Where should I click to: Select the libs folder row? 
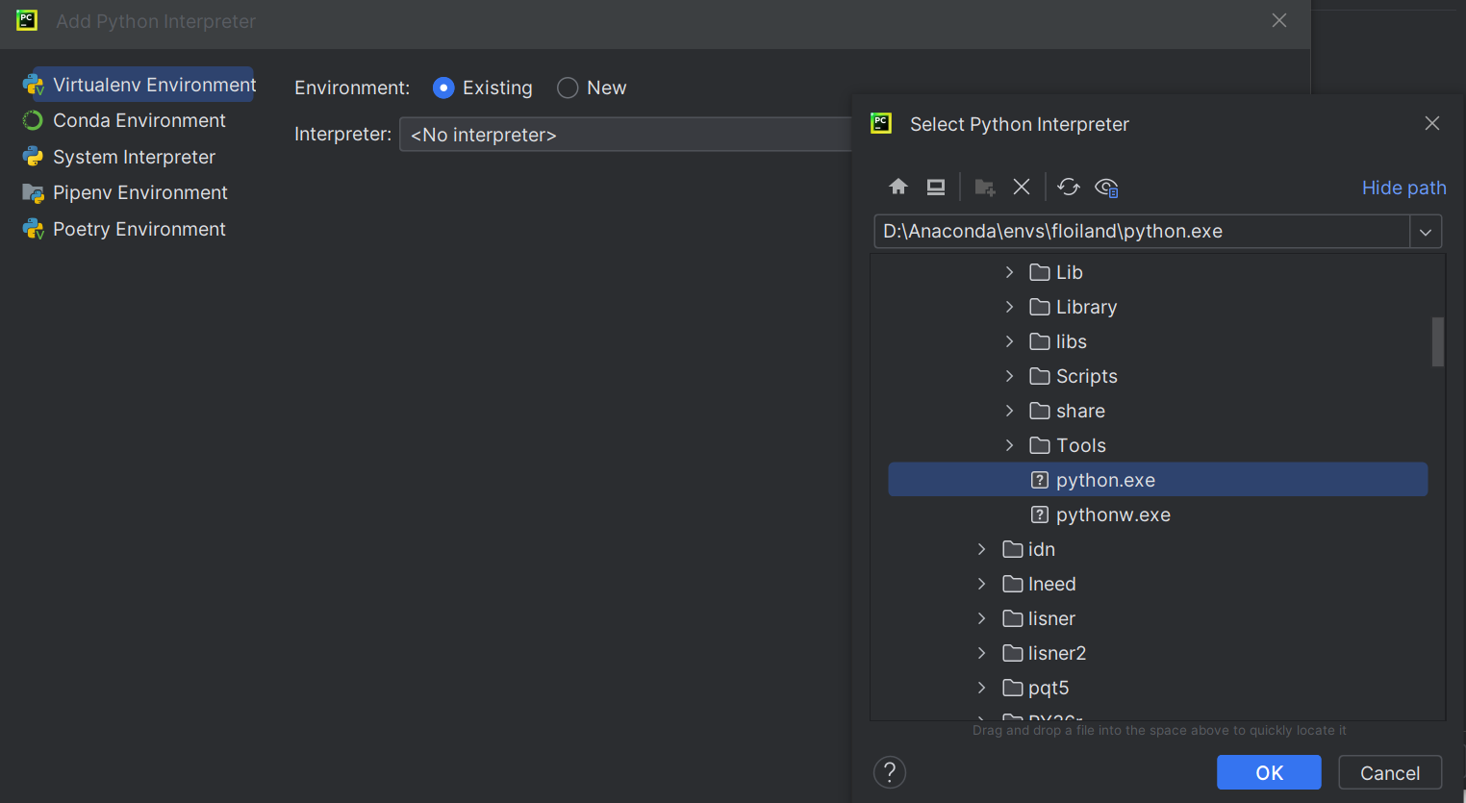pos(1157,341)
